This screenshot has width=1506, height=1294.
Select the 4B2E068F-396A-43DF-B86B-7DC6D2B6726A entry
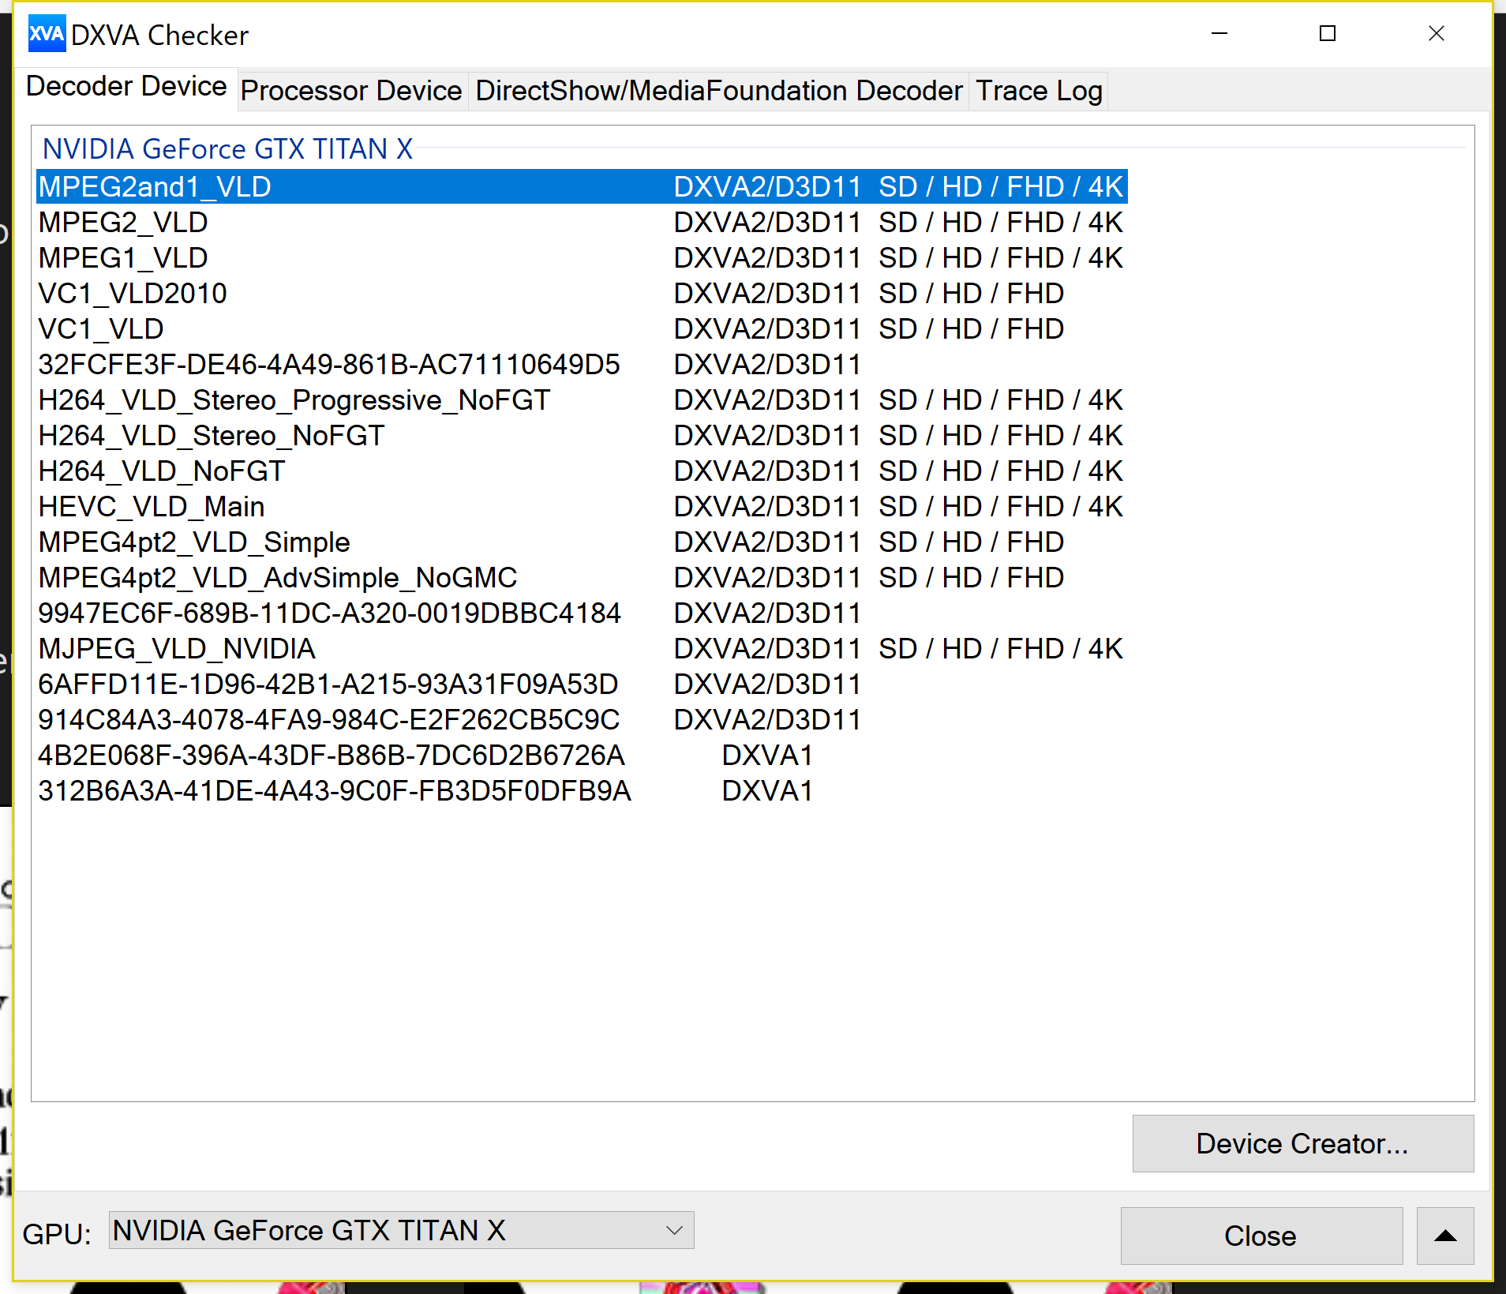point(582,756)
